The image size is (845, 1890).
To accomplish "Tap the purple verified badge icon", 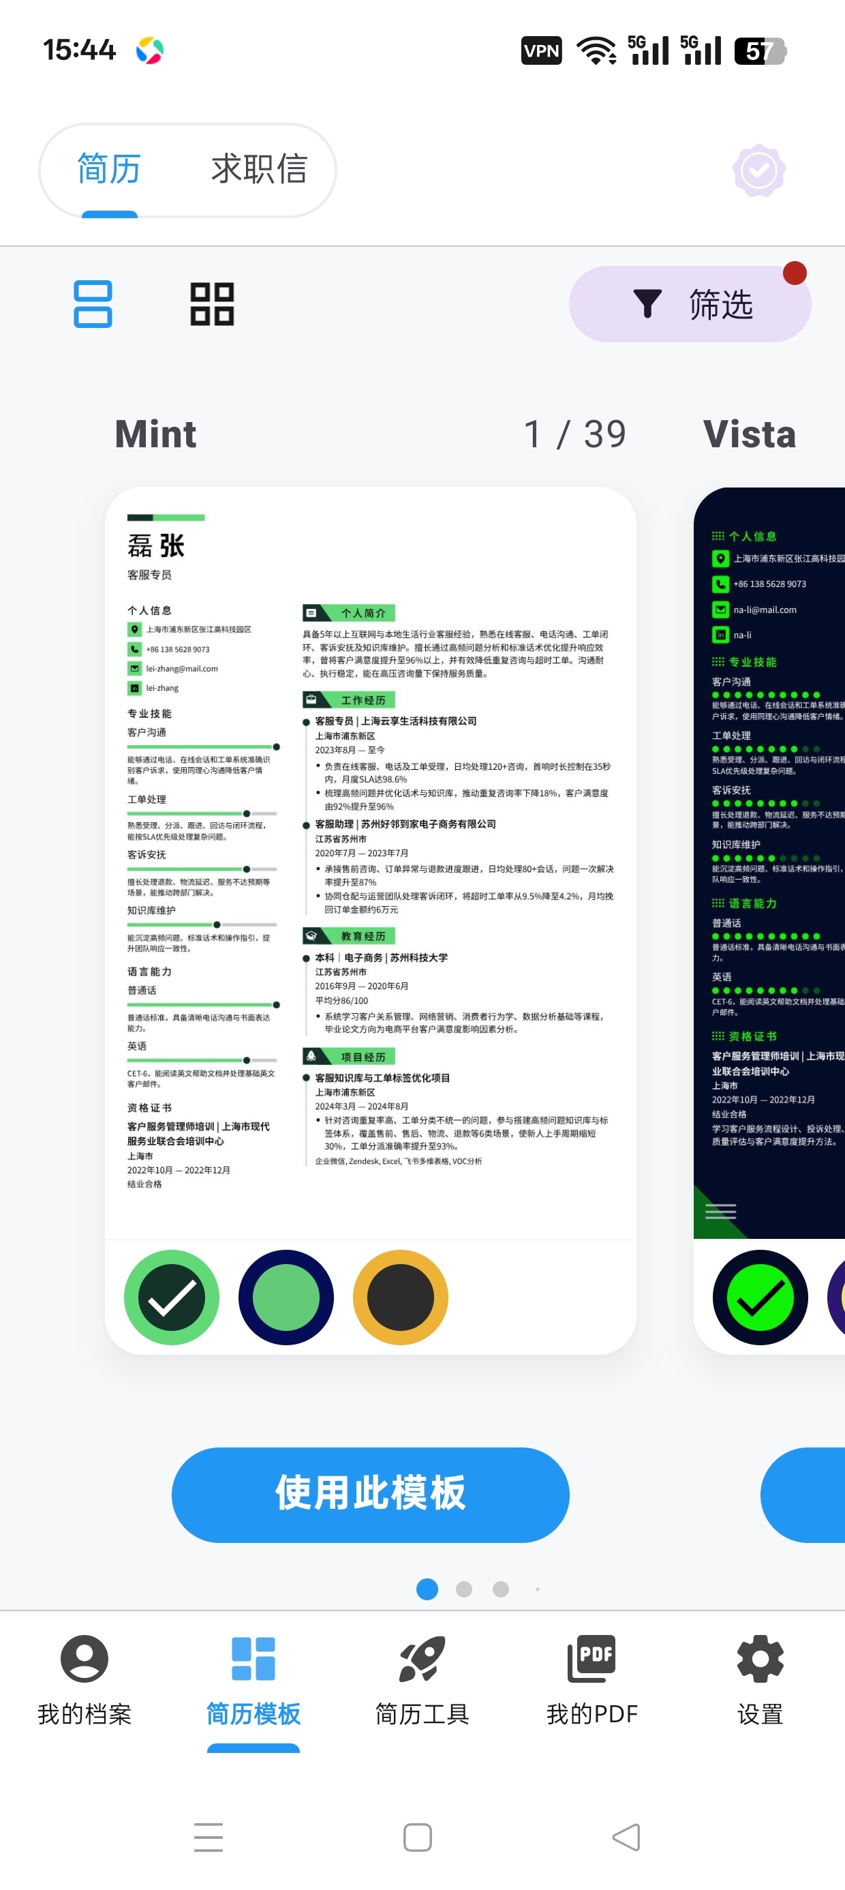I will [x=759, y=171].
